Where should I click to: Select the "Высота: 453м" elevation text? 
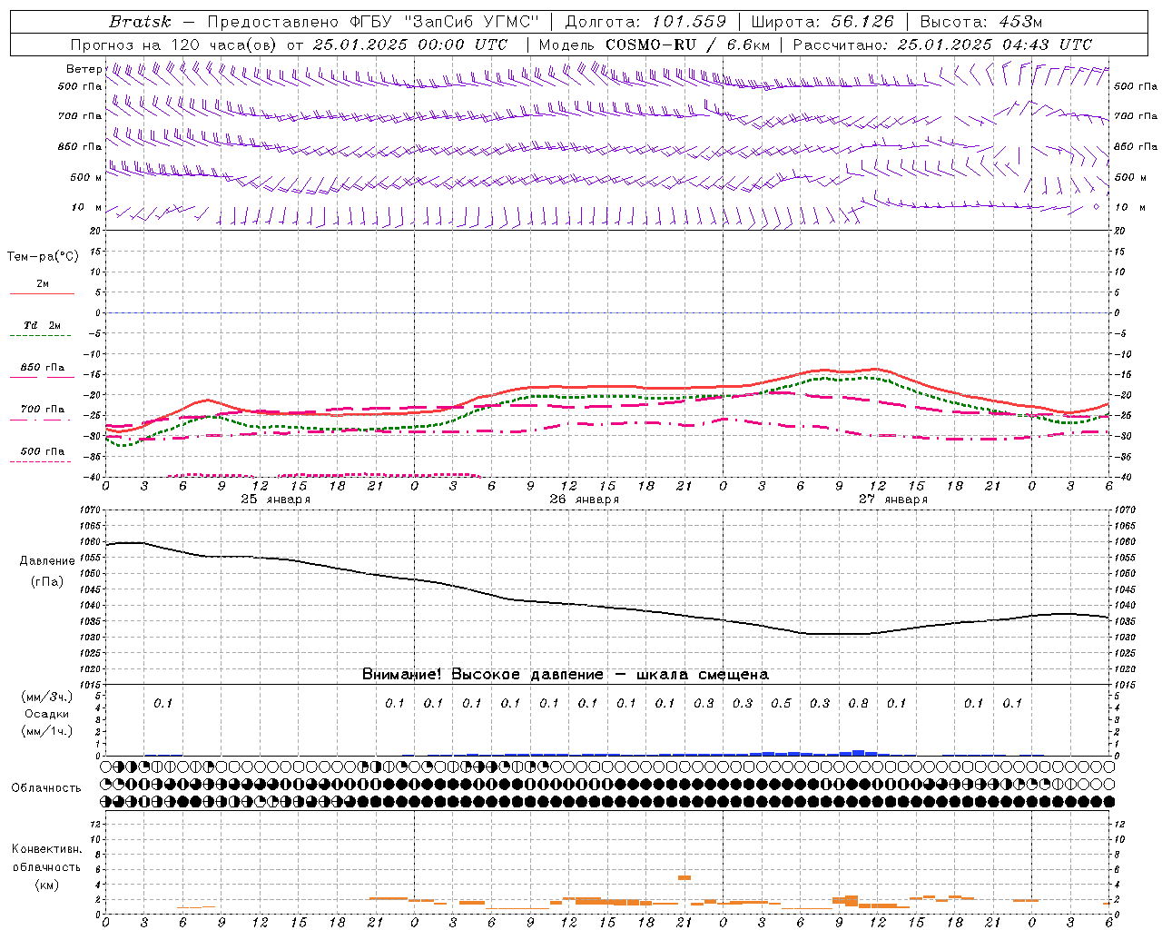[x=981, y=22]
